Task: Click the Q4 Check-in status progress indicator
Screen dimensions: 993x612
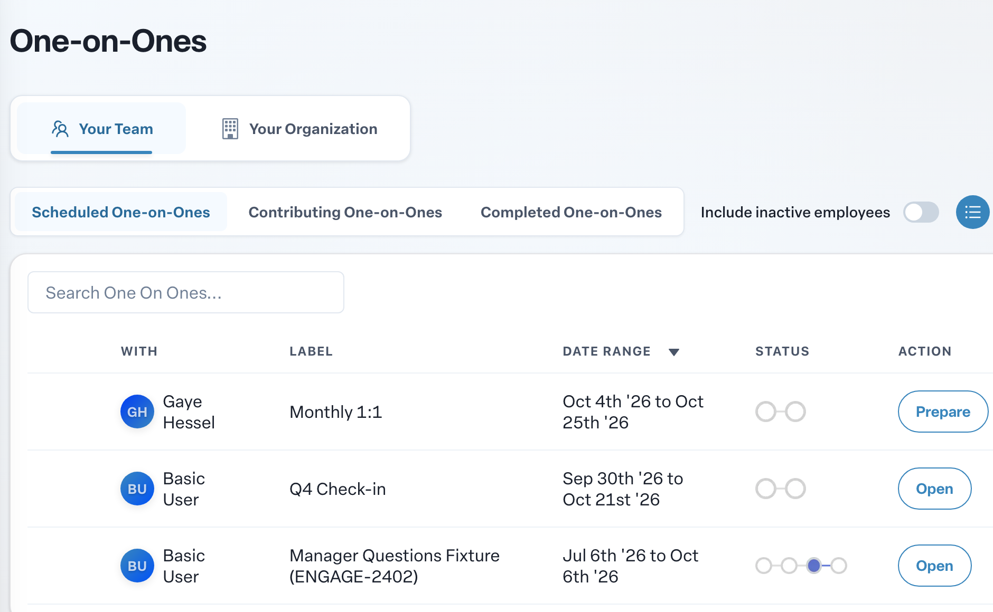Action: click(x=780, y=489)
